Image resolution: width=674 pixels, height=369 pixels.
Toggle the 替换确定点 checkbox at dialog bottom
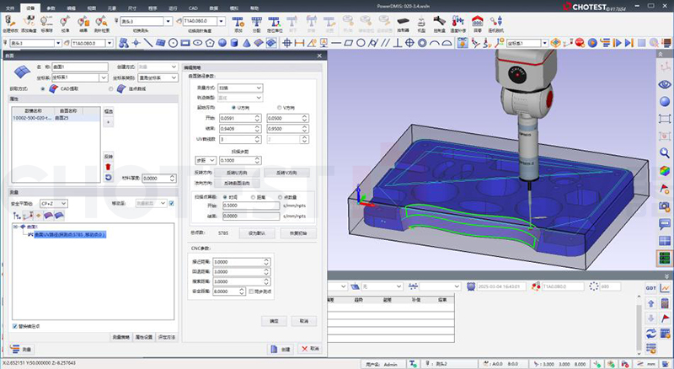(x=15, y=326)
